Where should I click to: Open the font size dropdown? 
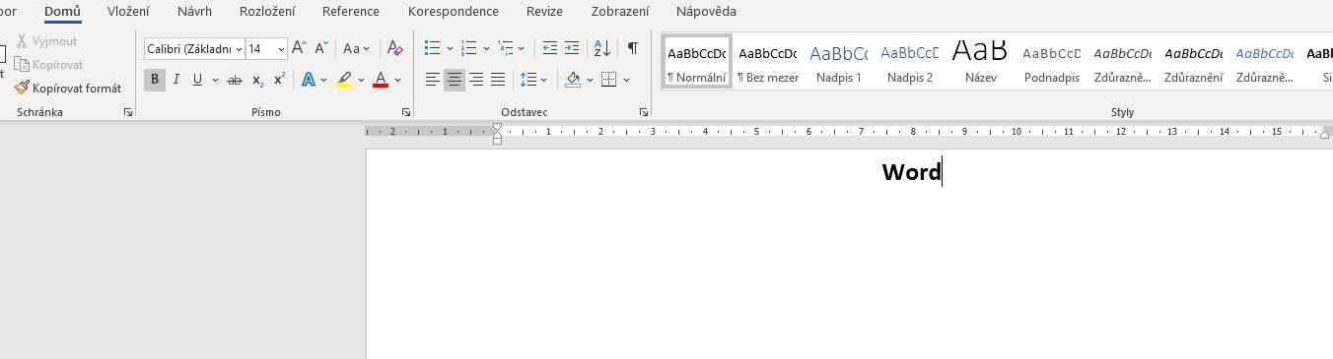coord(281,48)
